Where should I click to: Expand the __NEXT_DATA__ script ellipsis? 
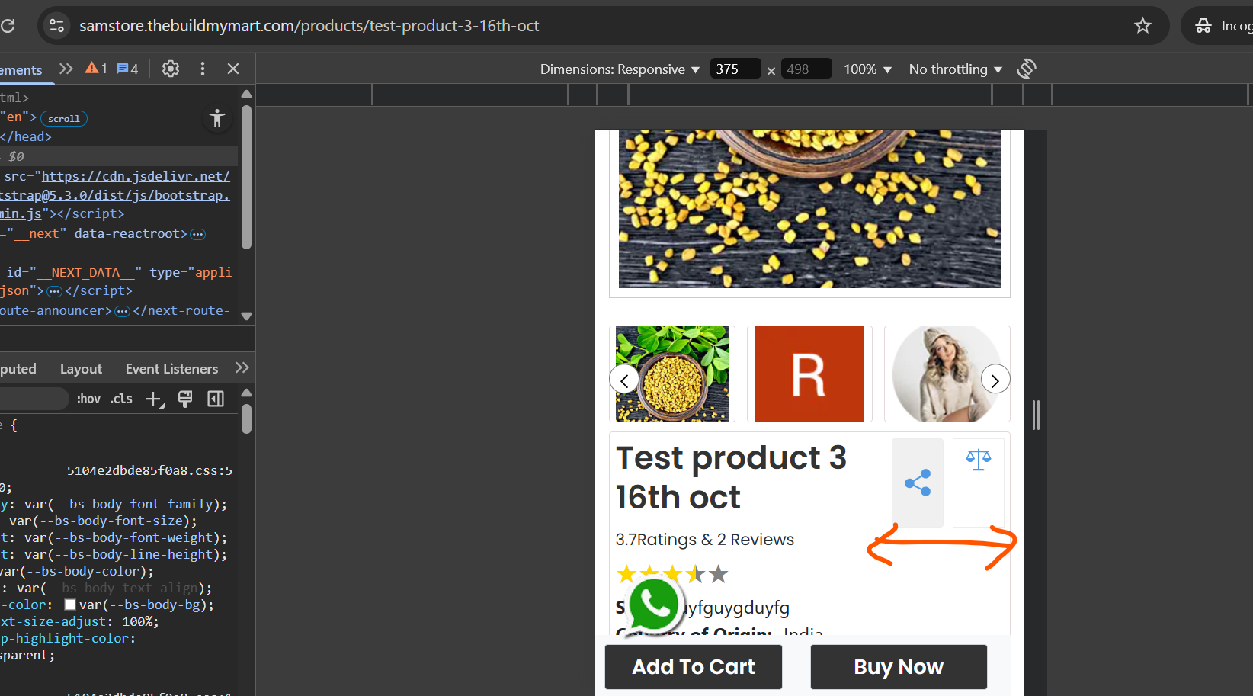54,291
